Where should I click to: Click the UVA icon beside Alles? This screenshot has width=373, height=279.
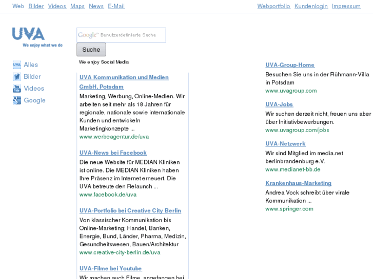coord(16,65)
